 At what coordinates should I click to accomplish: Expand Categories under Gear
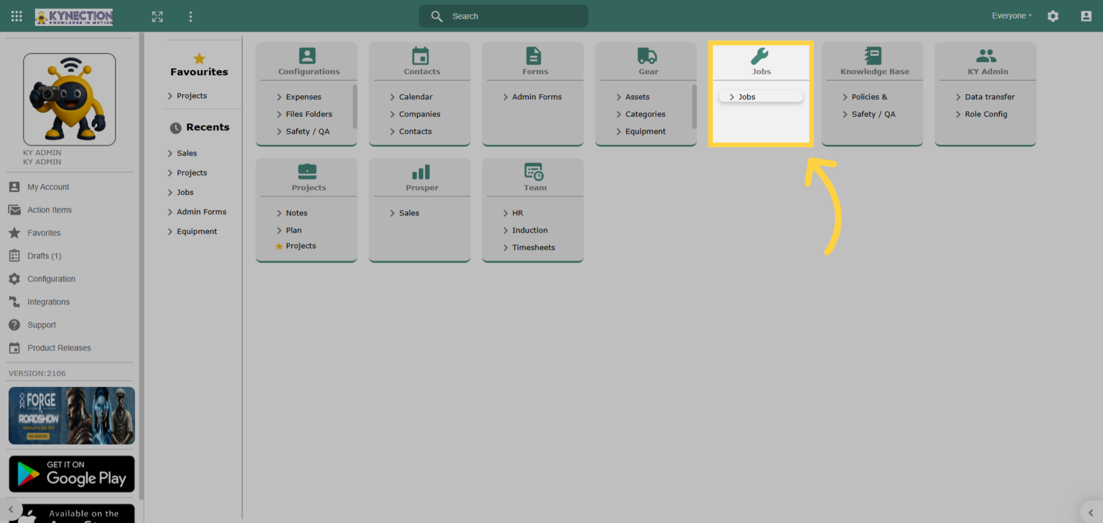coord(641,114)
